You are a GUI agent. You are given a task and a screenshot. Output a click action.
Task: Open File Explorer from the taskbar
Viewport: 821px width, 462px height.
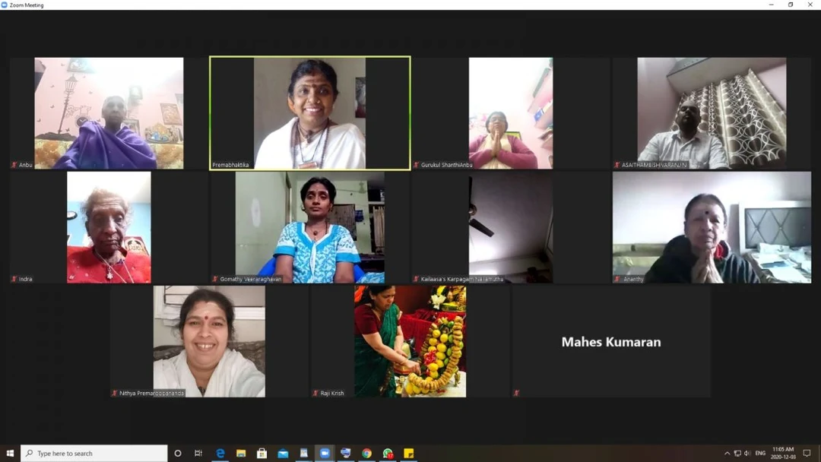[241, 453]
